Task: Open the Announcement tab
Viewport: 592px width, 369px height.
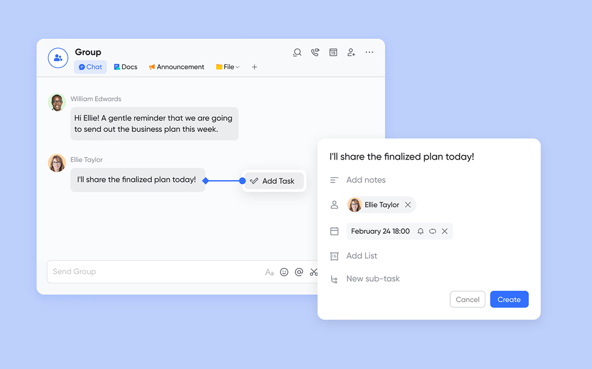Action: click(x=176, y=67)
